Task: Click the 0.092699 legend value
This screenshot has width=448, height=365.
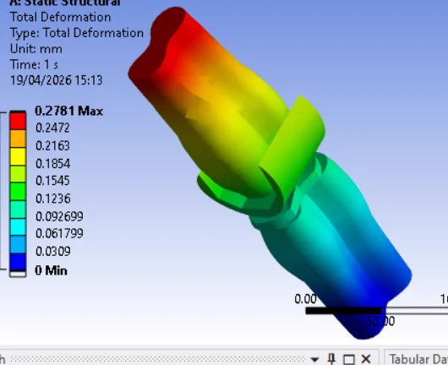Action: point(59,216)
